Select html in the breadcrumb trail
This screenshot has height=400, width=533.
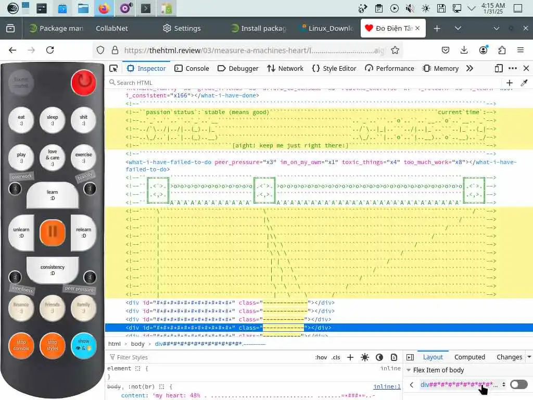click(x=114, y=344)
